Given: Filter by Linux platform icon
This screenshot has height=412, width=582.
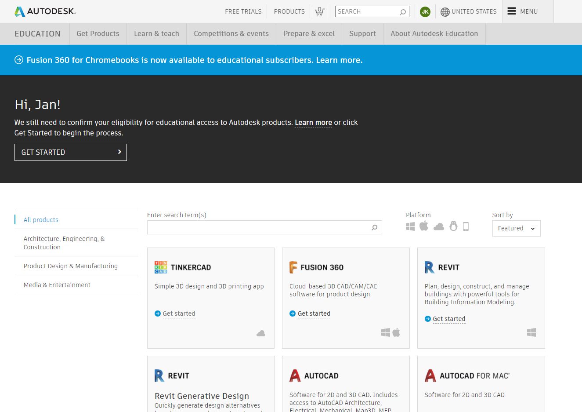Looking at the screenshot, I should 453,226.
